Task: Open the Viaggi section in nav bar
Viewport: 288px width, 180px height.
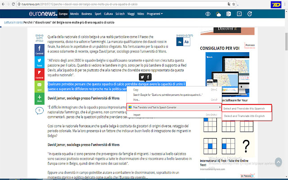Action: click(131, 14)
